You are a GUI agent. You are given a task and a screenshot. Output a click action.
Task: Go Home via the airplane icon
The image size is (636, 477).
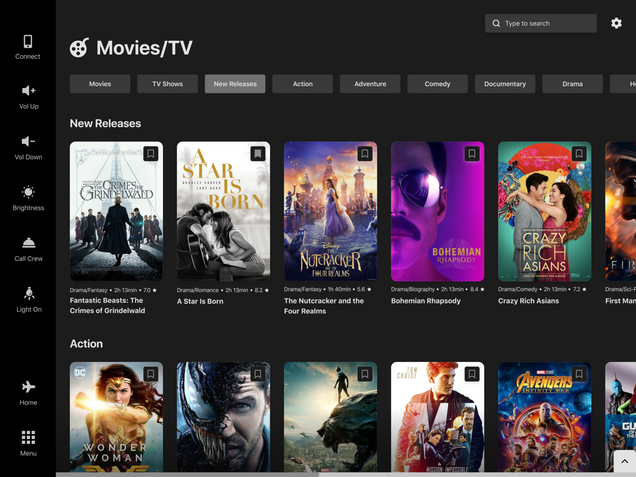[28, 387]
